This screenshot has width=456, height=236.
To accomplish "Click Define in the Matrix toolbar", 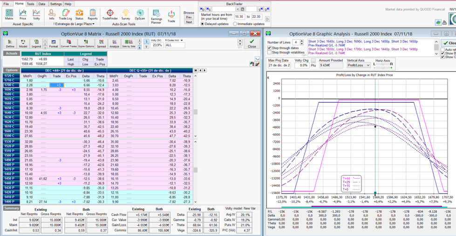I will (x=10, y=44).
